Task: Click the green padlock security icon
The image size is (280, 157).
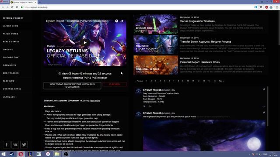Action: [22, 7]
